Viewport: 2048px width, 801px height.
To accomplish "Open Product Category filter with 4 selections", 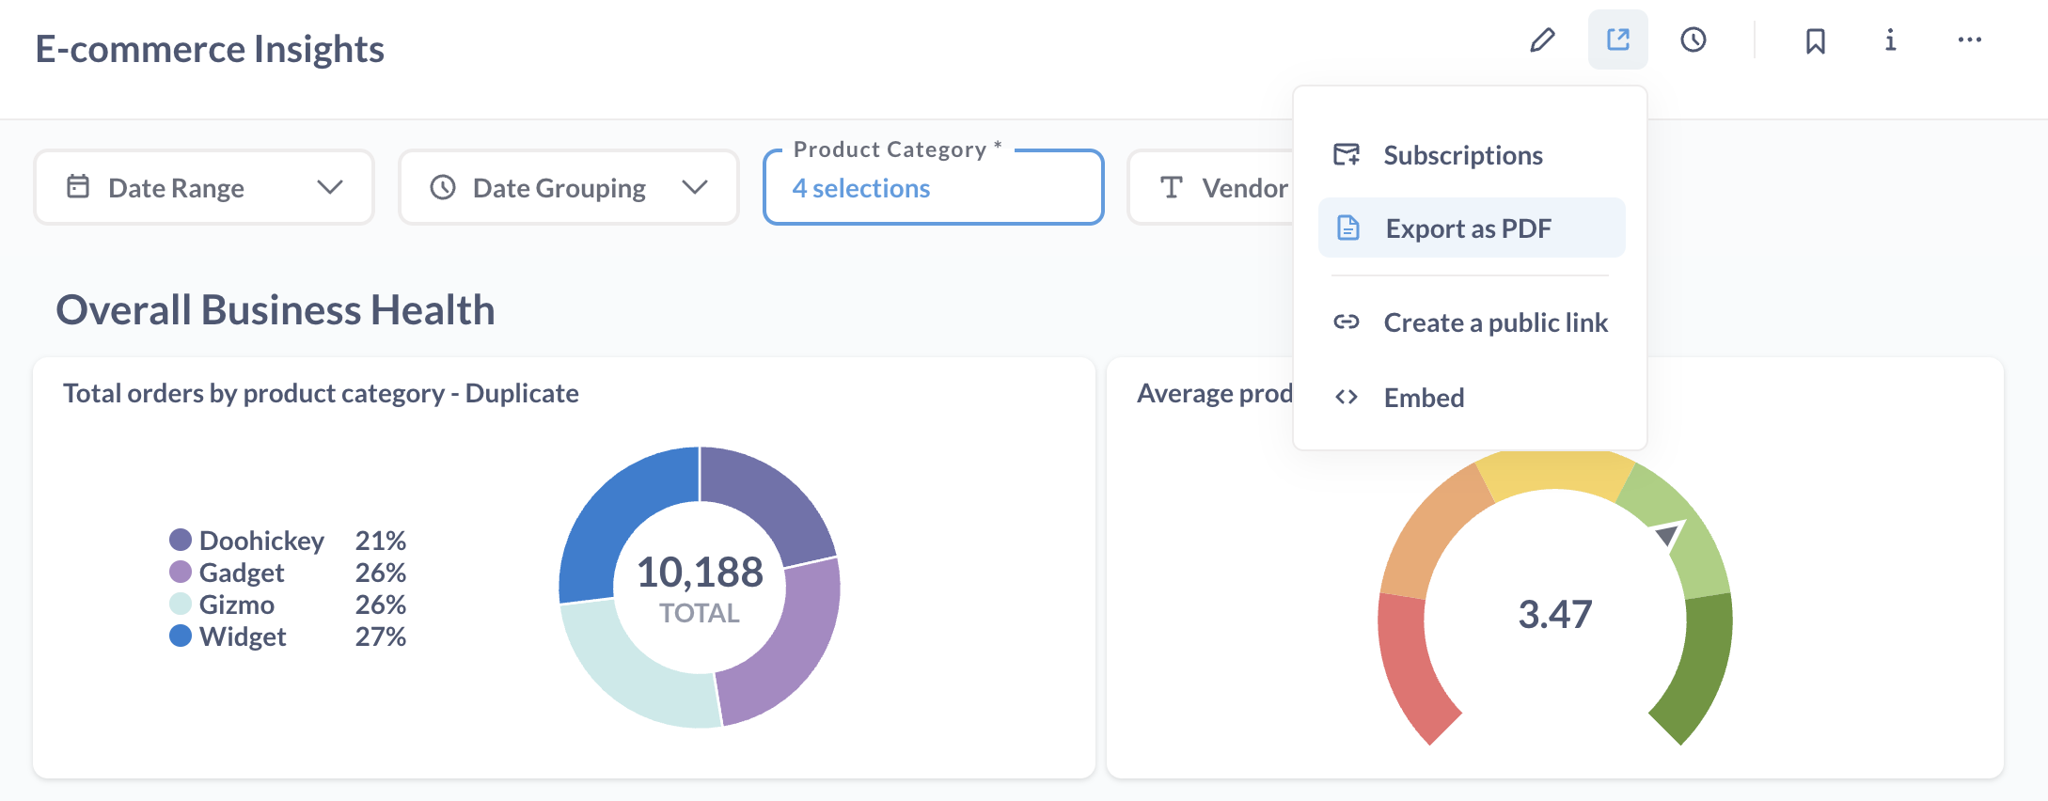I will pos(932,188).
